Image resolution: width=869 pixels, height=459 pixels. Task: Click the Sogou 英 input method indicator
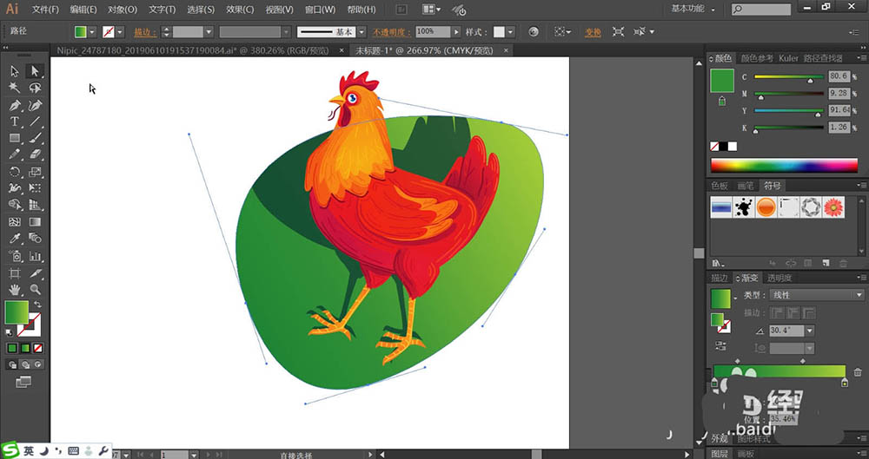[x=29, y=450]
